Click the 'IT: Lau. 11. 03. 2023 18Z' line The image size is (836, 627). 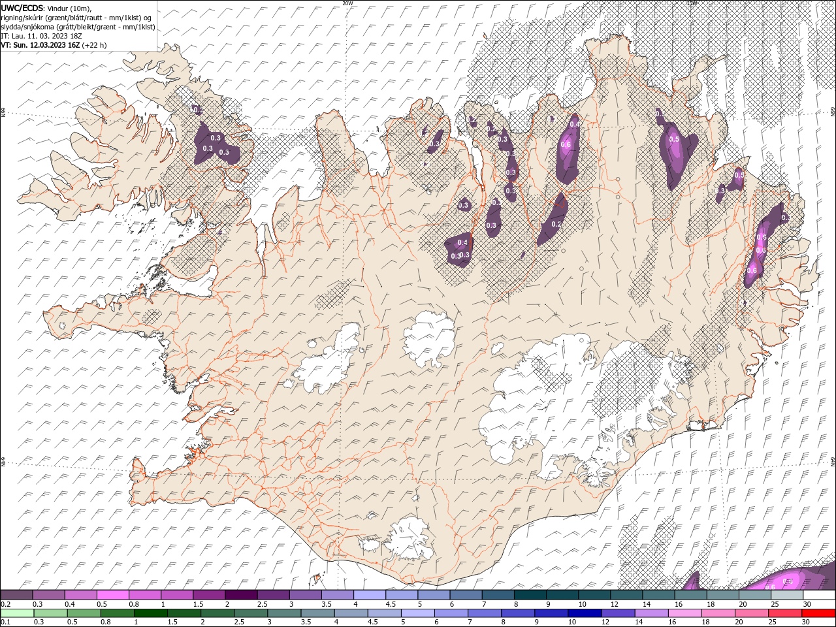click(x=40, y=36)
